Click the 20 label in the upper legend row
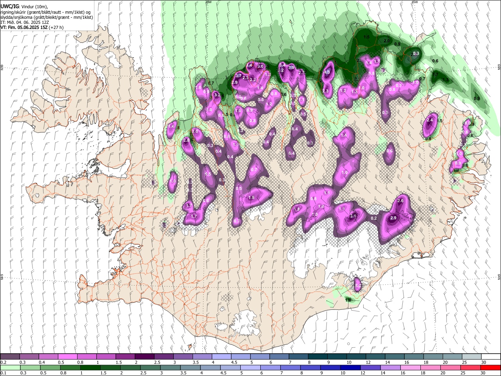Viewport: 501px width, 376px height. [445, 362]
